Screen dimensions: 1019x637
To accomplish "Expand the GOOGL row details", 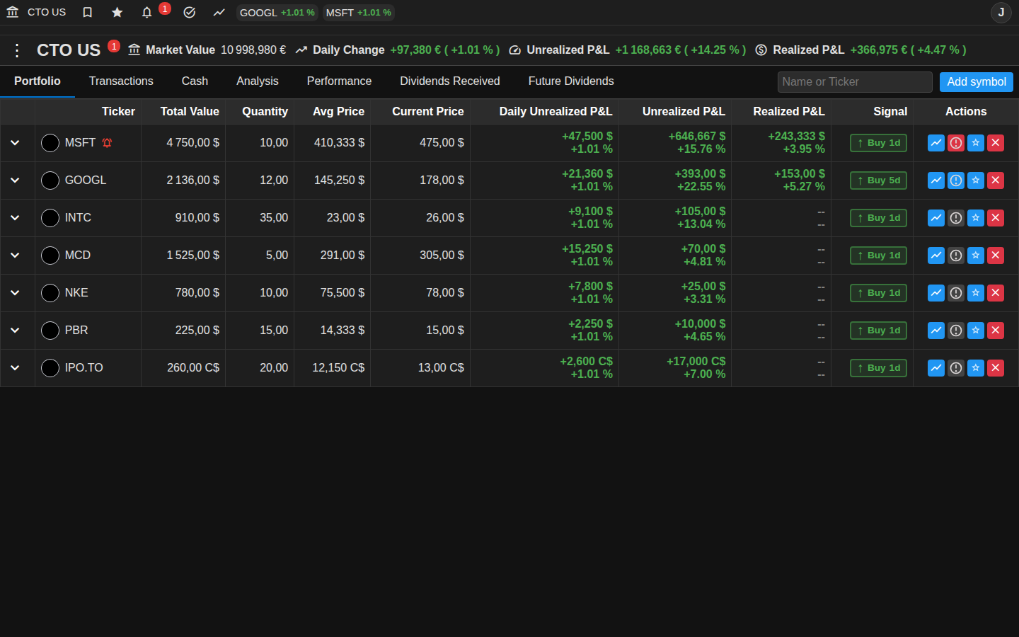I will coord(15,180).
